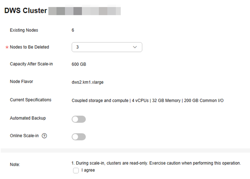This screenshot has height=179, width=250.
Task: Click the I agree label text
Action: pyautogui.click(x=88, y=170)
